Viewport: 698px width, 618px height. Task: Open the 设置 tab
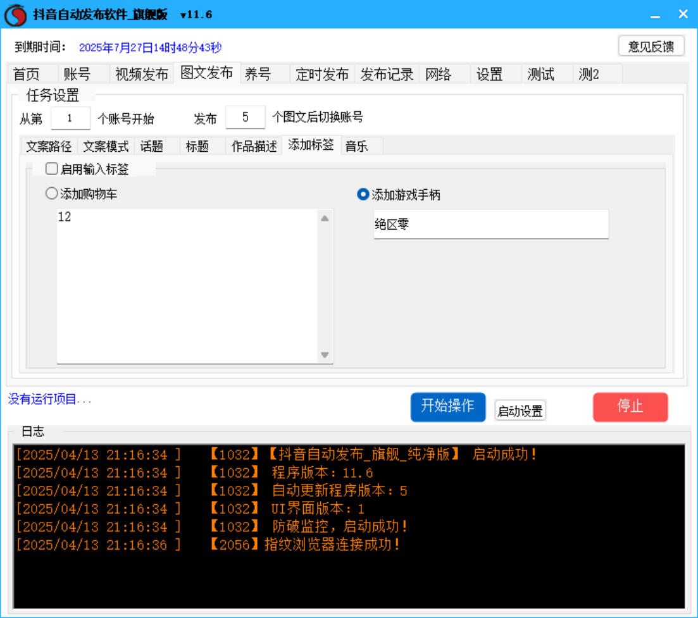tap(496, 74)
